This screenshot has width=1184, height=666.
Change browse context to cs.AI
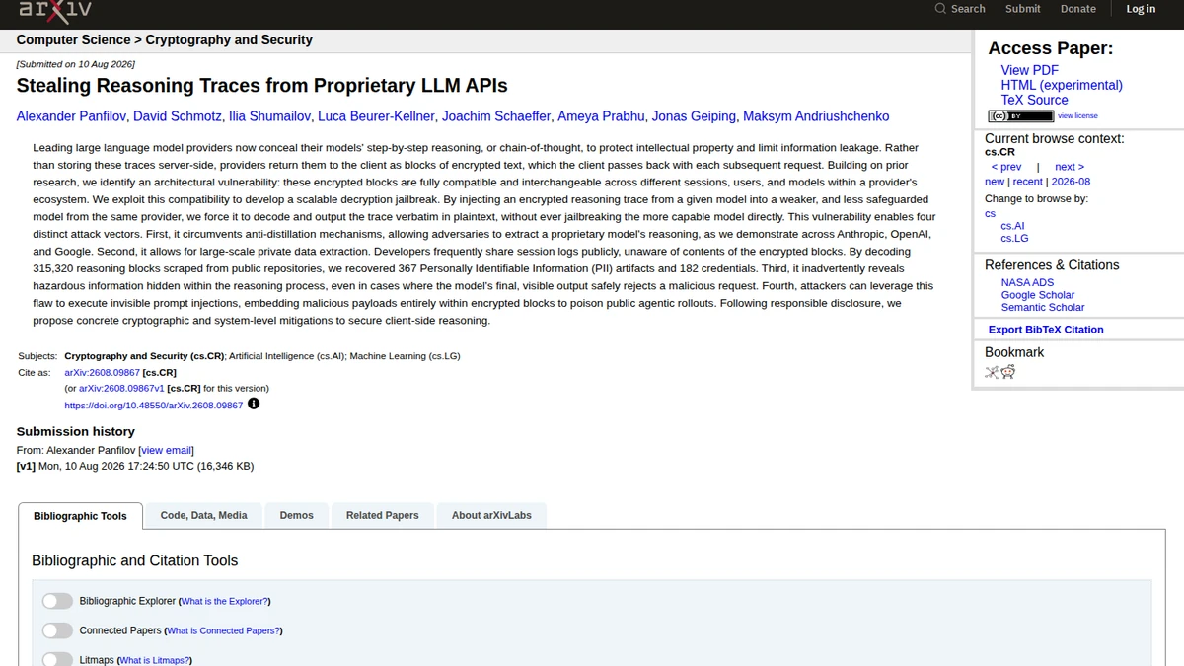(x=1012, y=226)
